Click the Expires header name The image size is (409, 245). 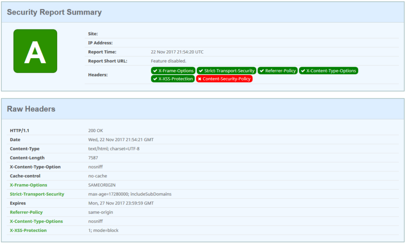click(x=18, y=203)
